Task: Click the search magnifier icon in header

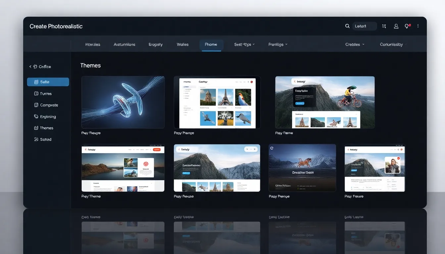Action: (x=347, y=26)
